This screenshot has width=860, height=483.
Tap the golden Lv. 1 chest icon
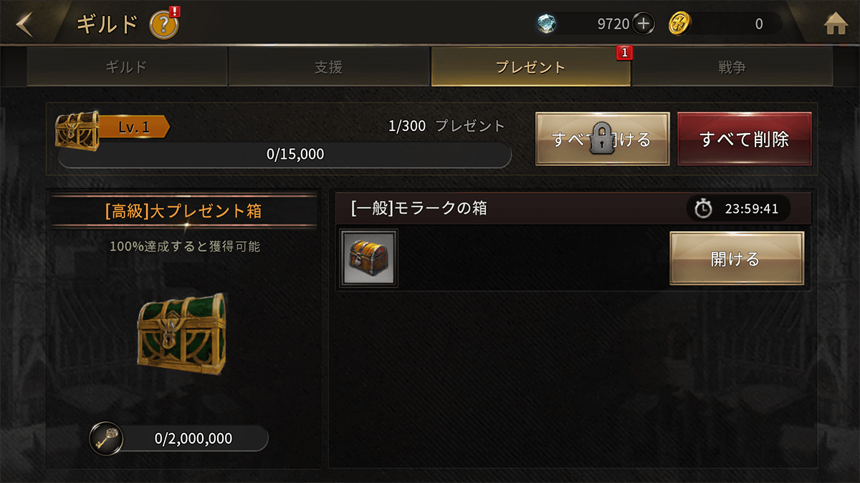coord(77,130)
